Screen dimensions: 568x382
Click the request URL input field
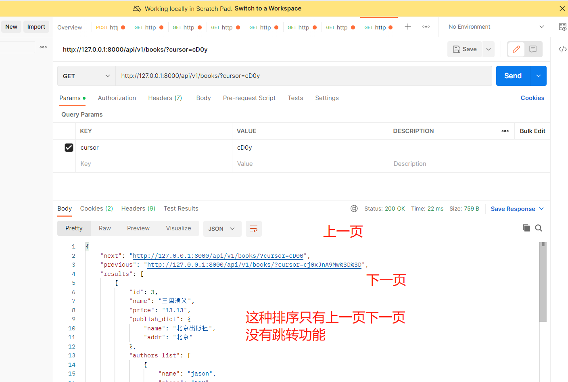point(303,76)
